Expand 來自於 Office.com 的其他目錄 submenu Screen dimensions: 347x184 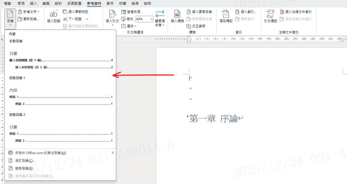click(61, 153)
